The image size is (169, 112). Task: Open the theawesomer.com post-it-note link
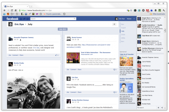[x=89, y=46]
